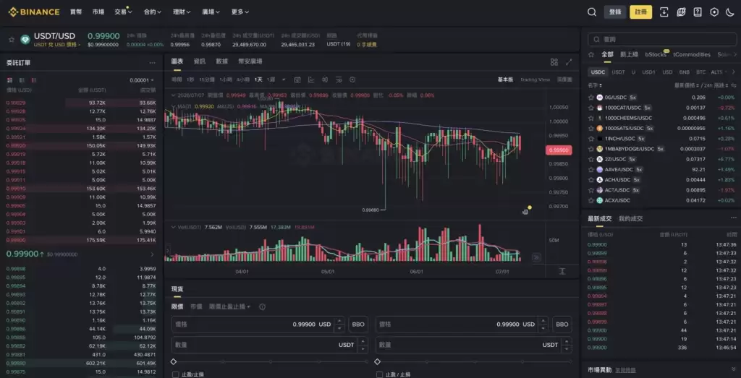Favorite the AAVE/USDC pair
This screenshot has width=741, height=378.
tap(590, 169)
